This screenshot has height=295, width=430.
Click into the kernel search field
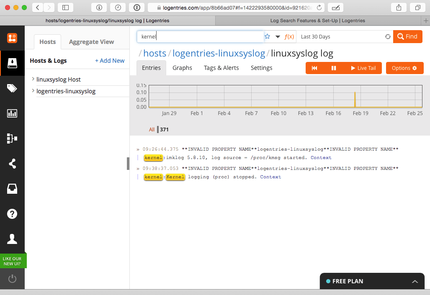[200, 36]
